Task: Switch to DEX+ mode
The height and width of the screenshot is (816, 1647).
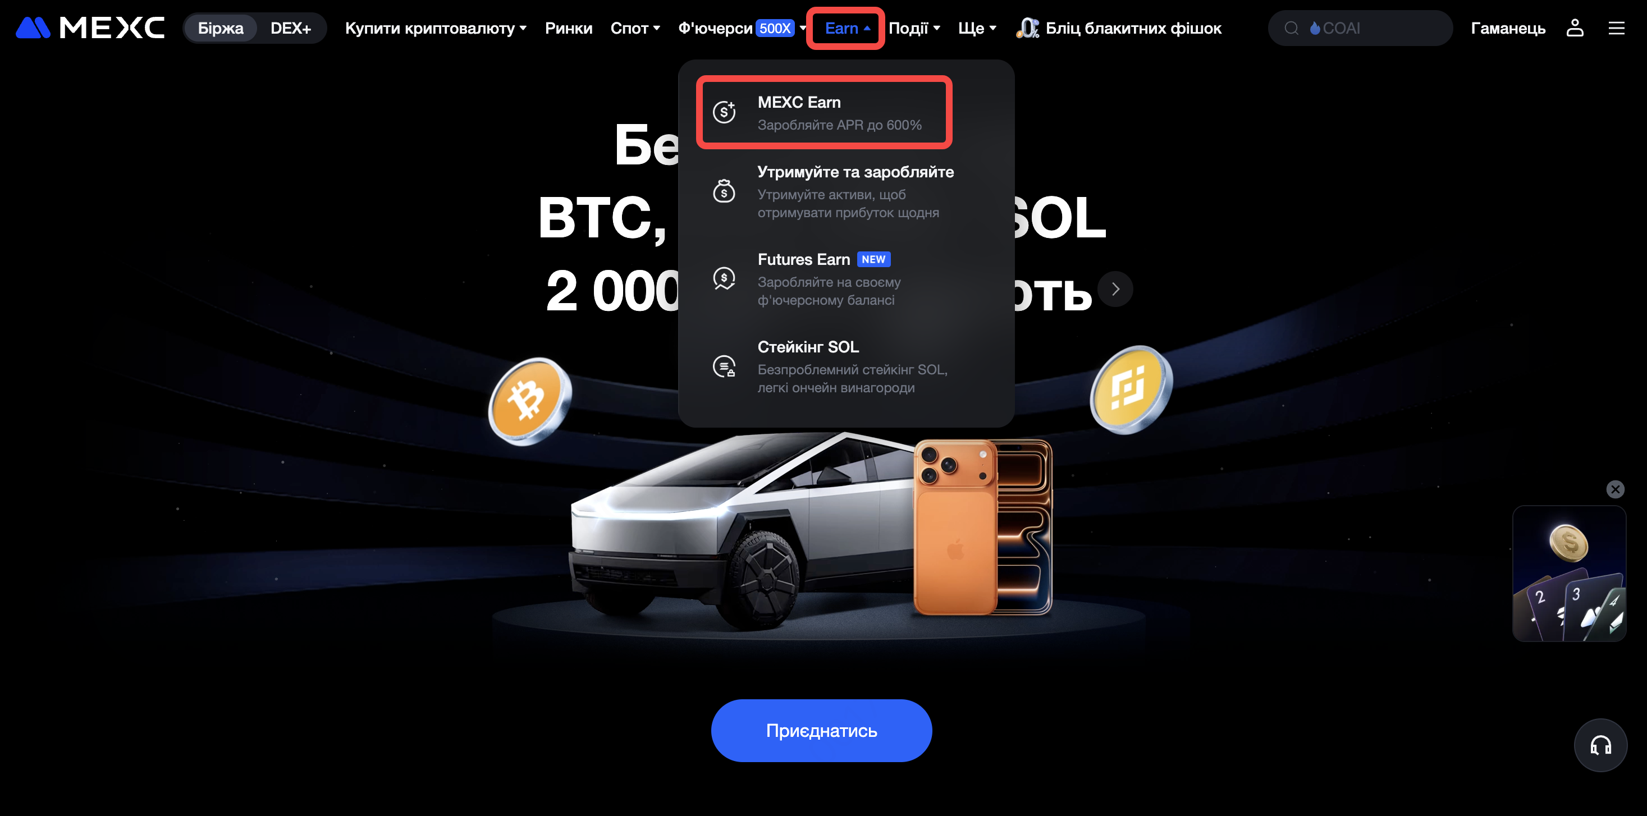Action: coord(291,28)
